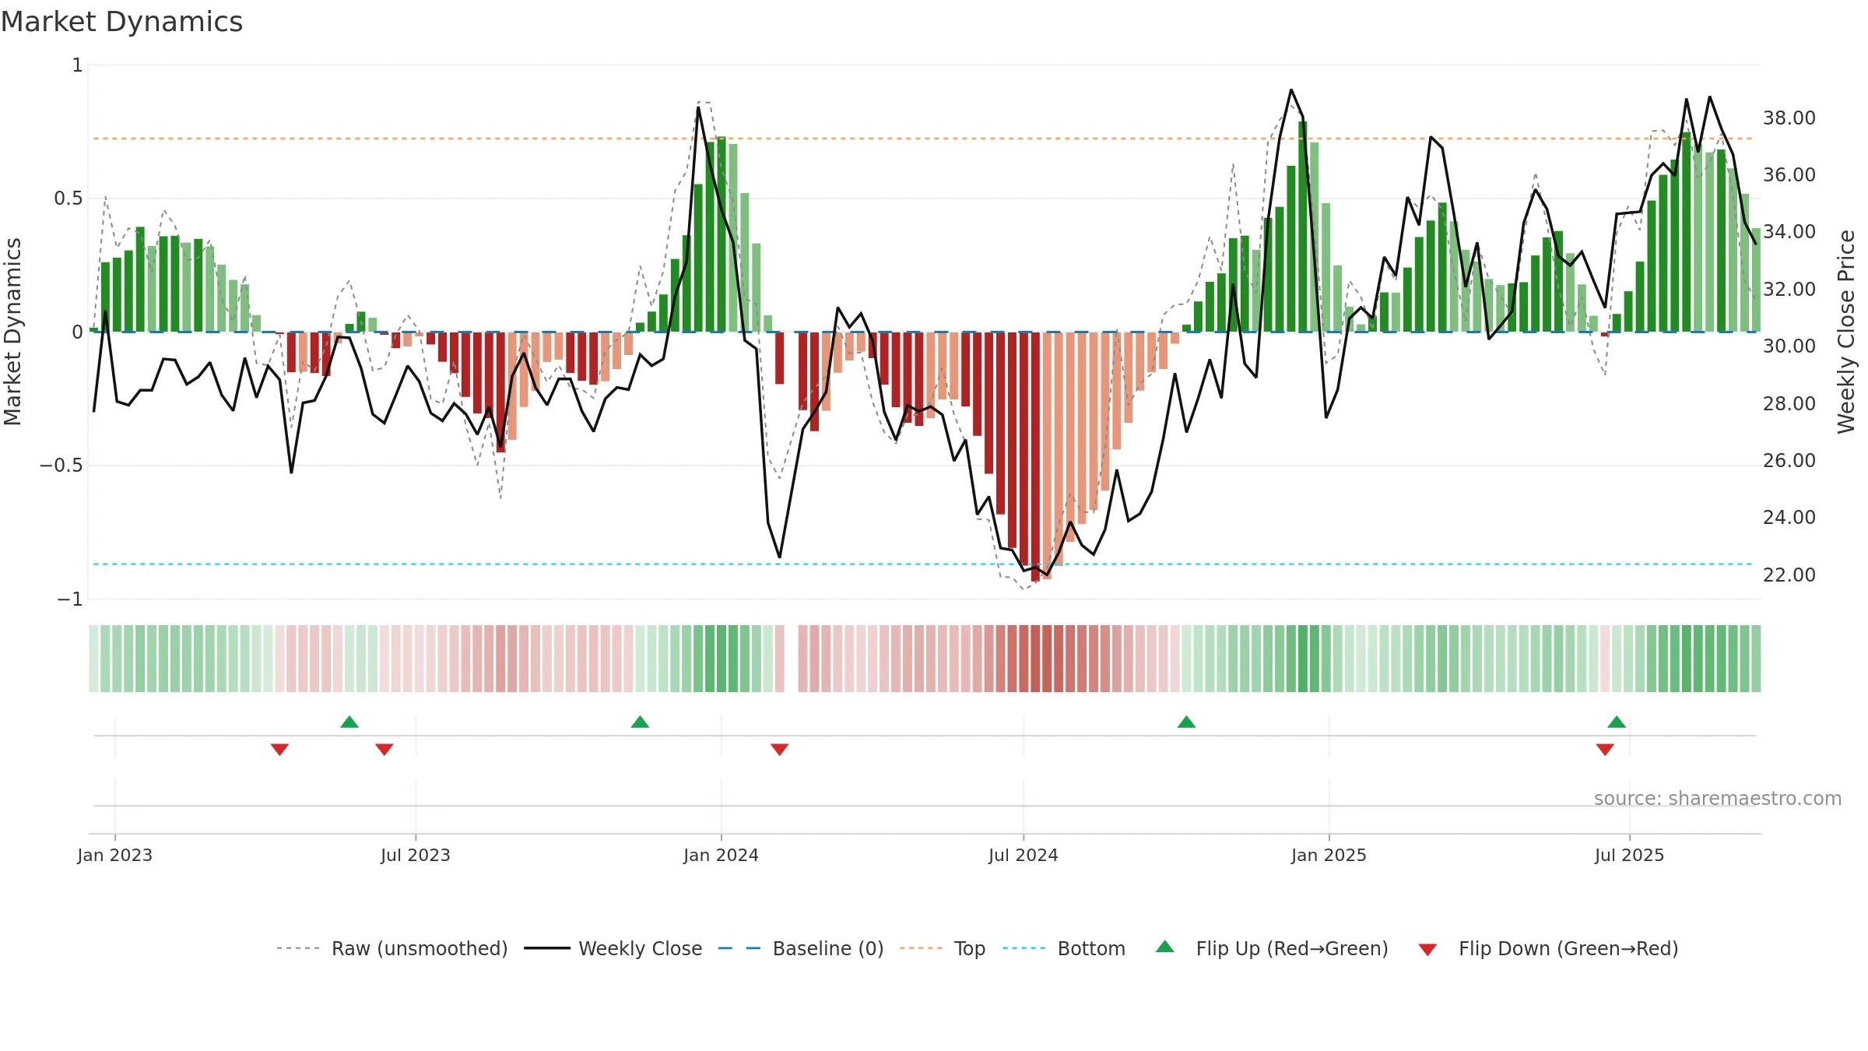1868x1051 pixels.
Task: Click the 38.00 price axis label
Action: 1789,118
